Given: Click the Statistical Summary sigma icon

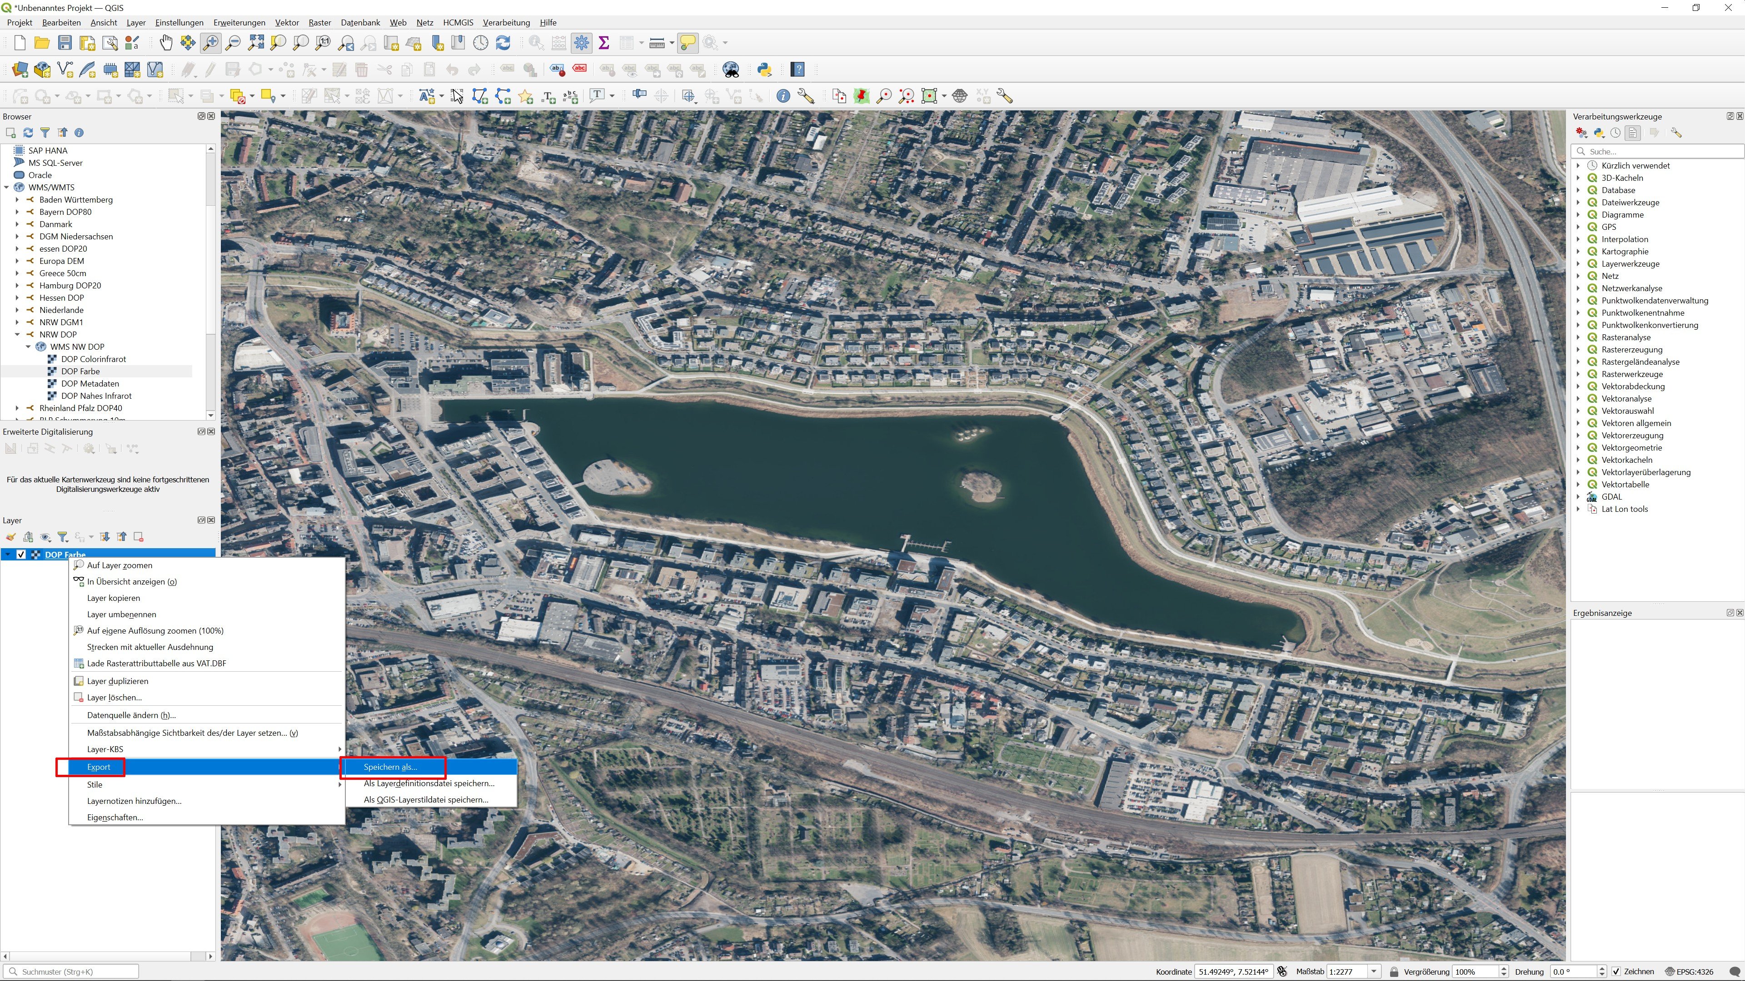Looking at the screenshot, I should click(x=604, y=43).
